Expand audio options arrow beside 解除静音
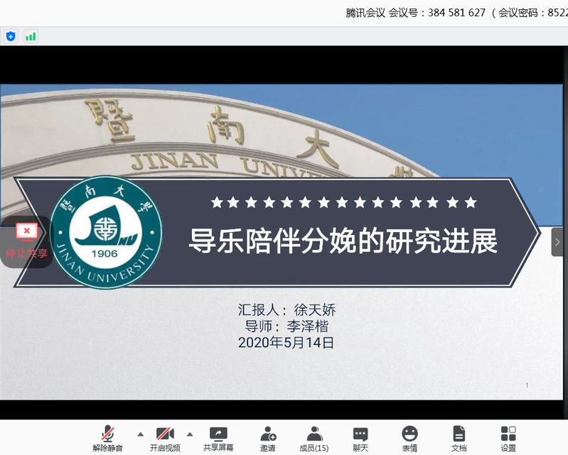 pyautogui.click(x=140, y=434)
